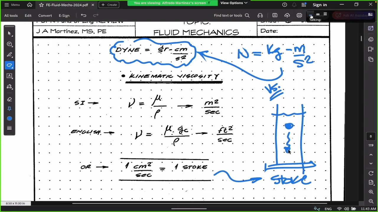Click the Print icon

pyautogui.click(x=299, y=15)
